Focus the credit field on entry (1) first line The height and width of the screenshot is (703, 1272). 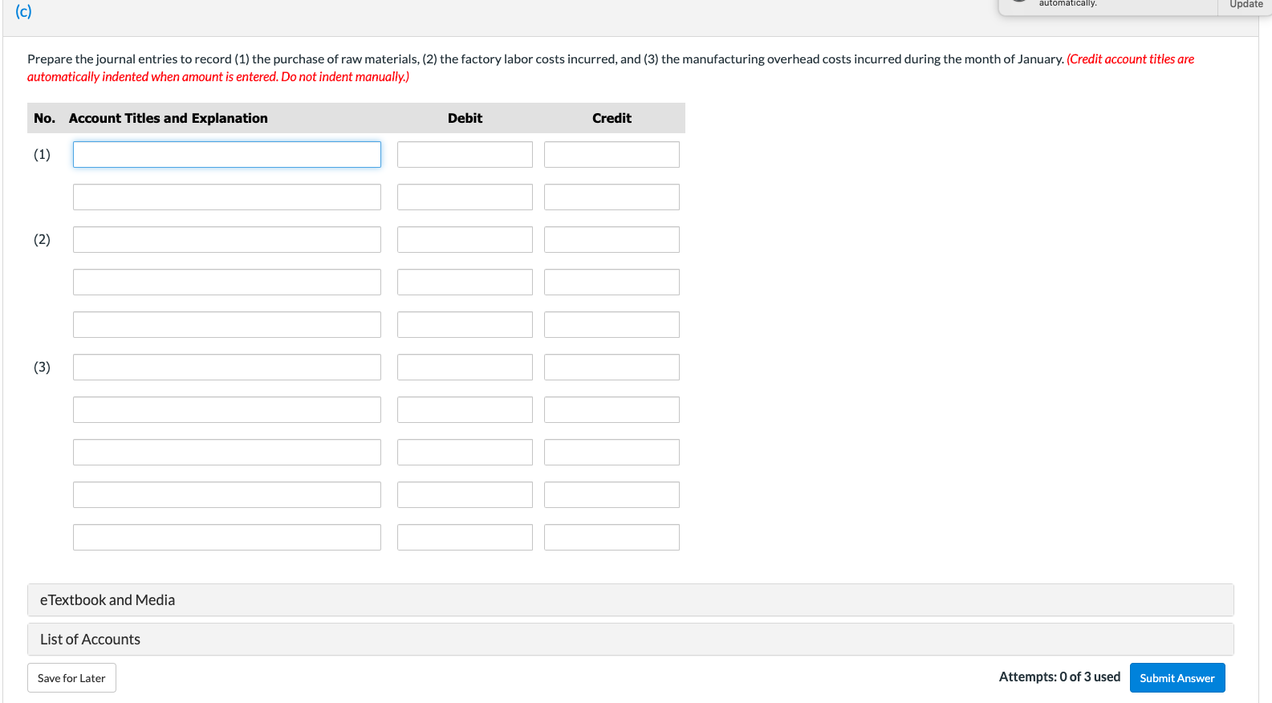[x=612, y=155]
